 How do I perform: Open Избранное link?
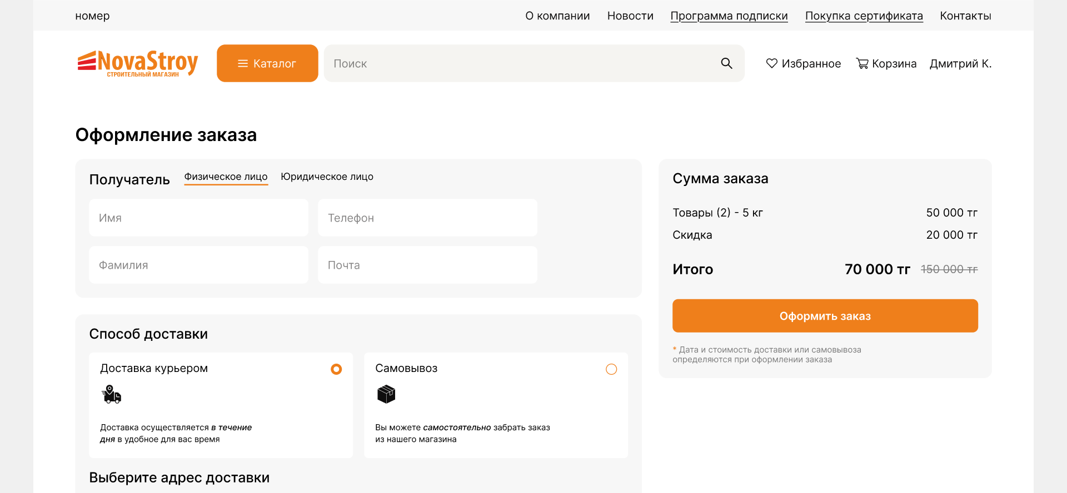(803, 63)
